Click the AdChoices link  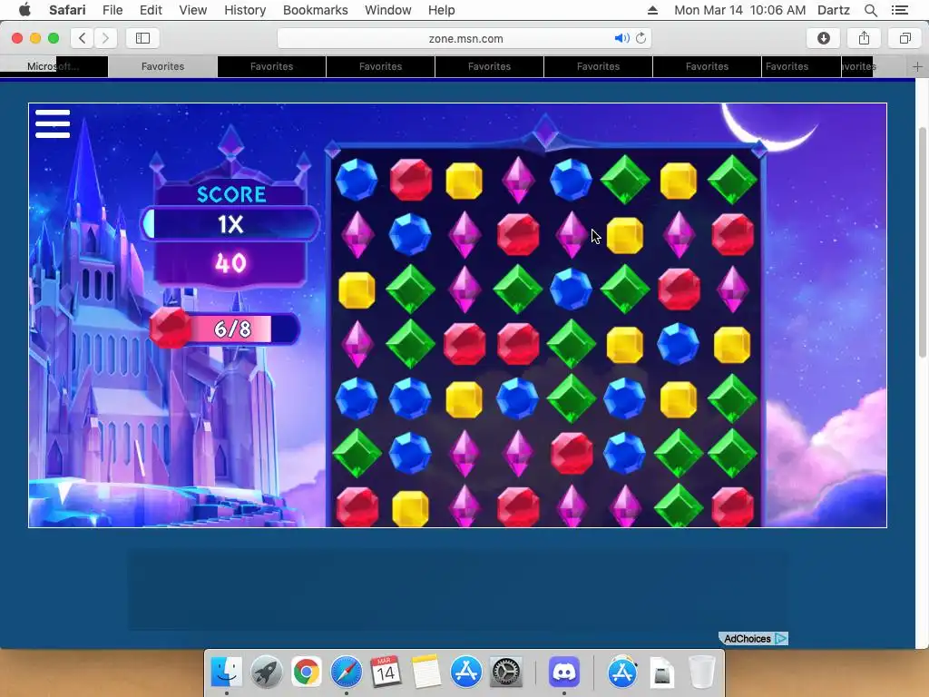pos(748,638)
